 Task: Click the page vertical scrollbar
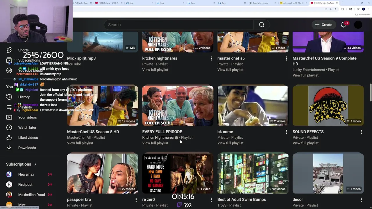pyautogui.click(x=371, y=93)
